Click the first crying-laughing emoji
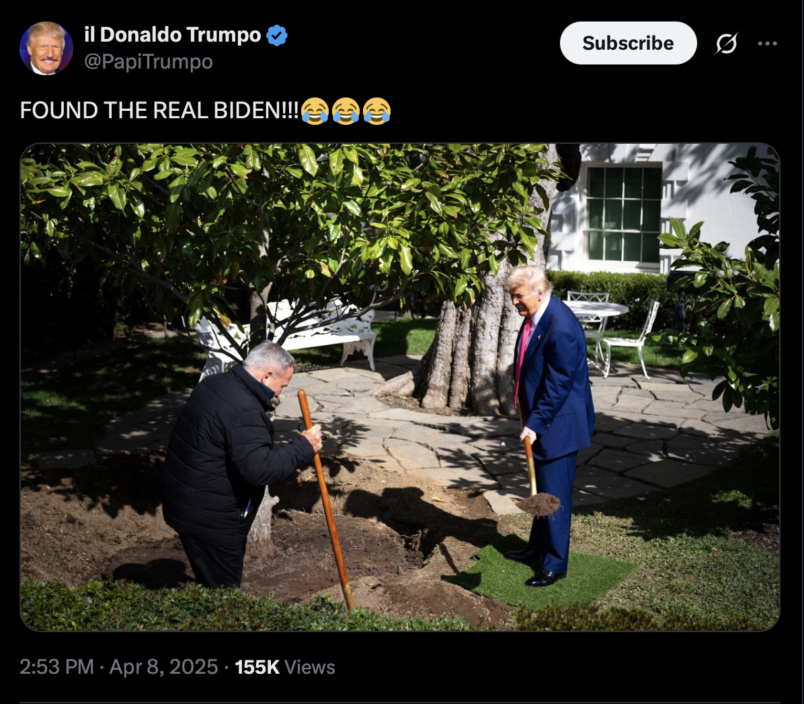 [315, 111]
